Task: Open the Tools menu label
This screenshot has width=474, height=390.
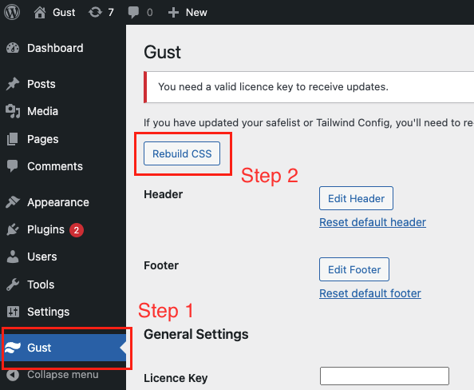Action: (x=41, y=285)
